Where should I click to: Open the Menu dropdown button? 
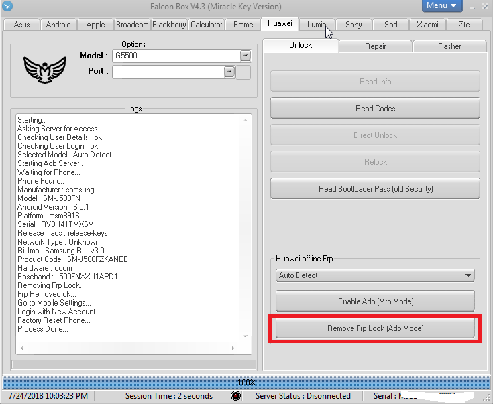tap(442, 5)
